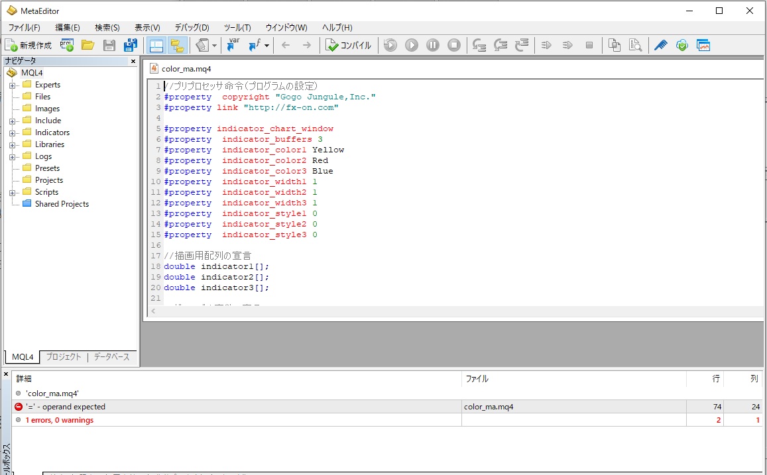The image size is (767, 475).
Task: Click the MQL5 Cloud Protector shield icon
Action: [x=681, y=45]
